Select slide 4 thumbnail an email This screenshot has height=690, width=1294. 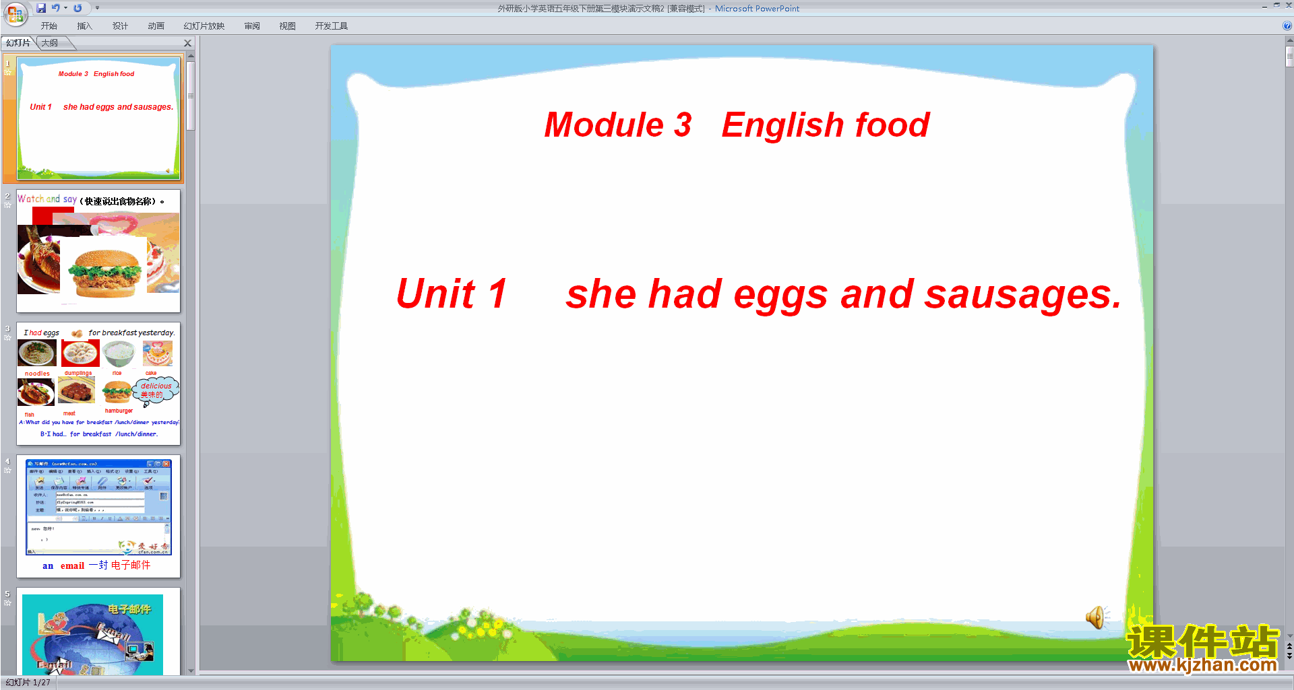(98, 516)
